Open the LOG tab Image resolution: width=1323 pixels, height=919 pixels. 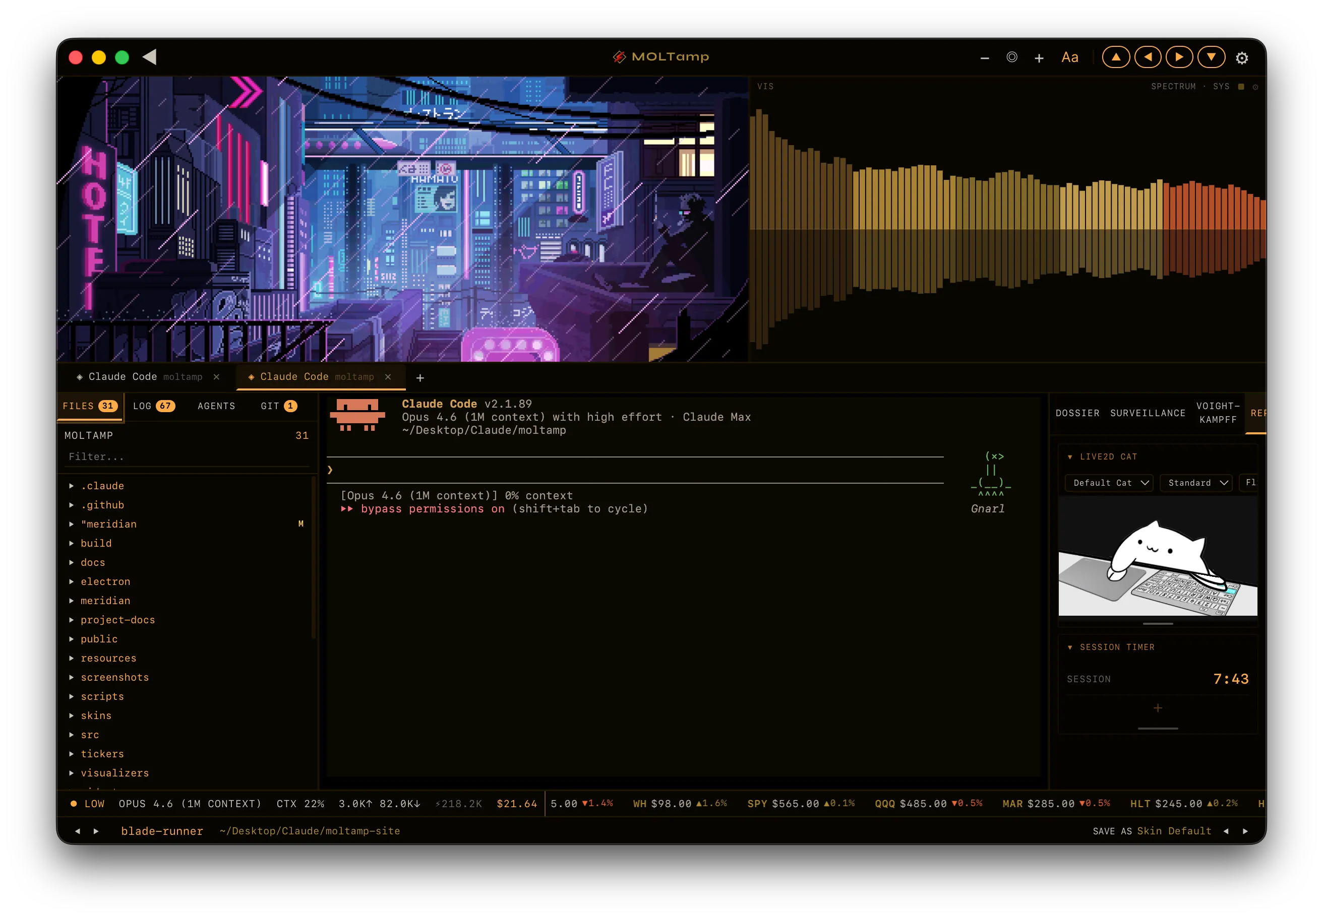click(x=154, y=406)
